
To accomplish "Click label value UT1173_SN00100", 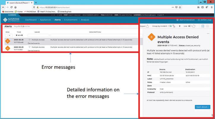I will [x=167, y=79].
